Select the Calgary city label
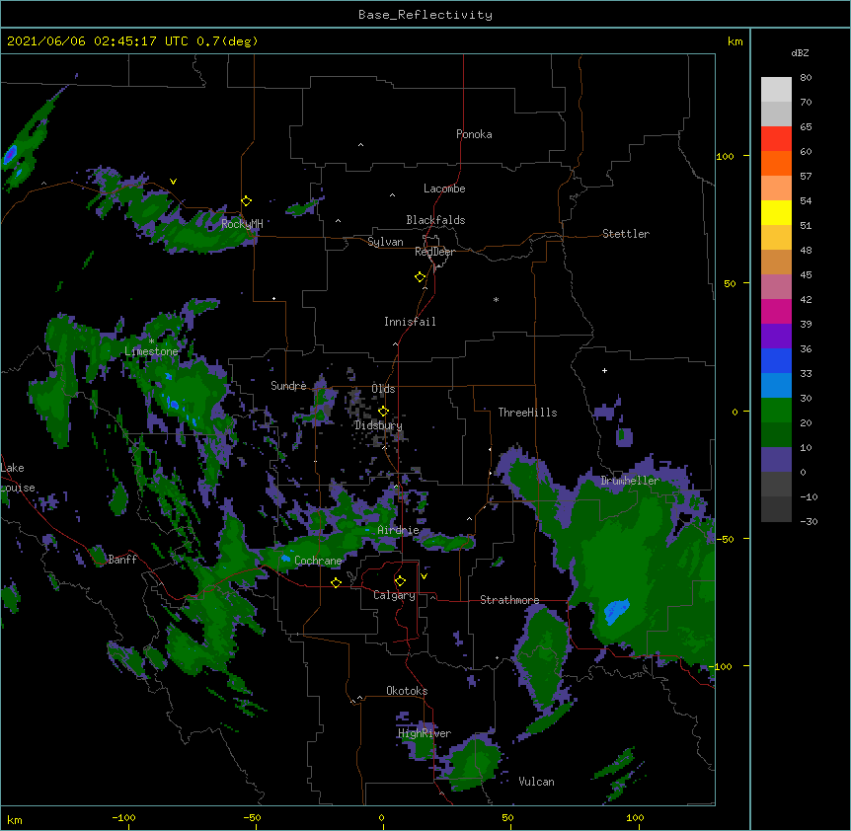851x831 pixels. click(x=395, y=595)
